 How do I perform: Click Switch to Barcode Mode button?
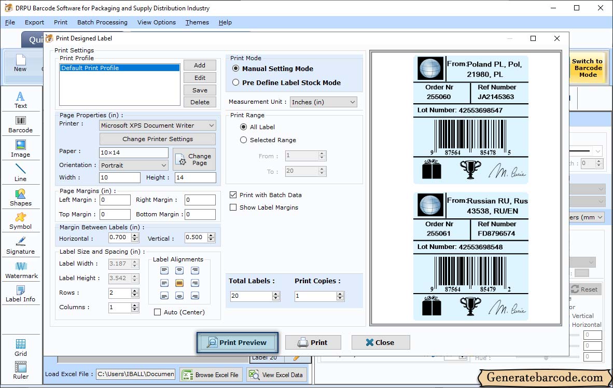click(x=587, y=68)
